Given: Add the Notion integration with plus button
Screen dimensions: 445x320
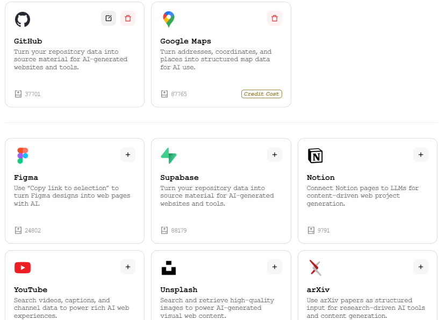Looking at the screenshot, I should 421,155.
